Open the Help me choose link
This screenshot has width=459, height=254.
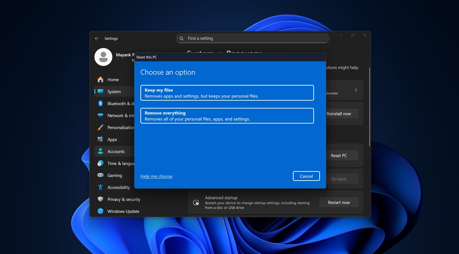[156, 176]
